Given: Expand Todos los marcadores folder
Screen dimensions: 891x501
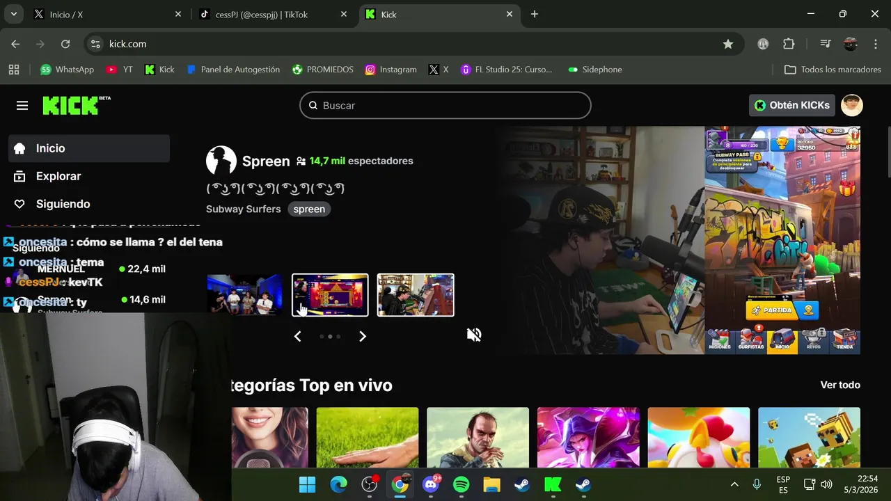Looking at the screenshot, I should point(833,70).
